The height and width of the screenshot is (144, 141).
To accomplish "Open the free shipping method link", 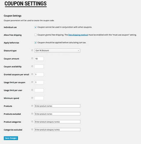I will tap(78, 35).
